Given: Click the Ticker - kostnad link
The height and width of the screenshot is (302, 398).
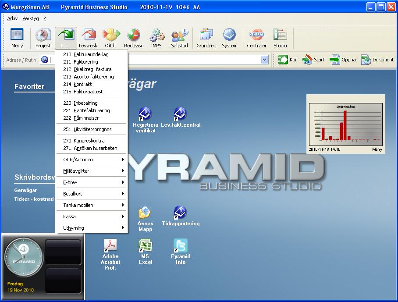Looking at the screenshot, I should [34, 199].
